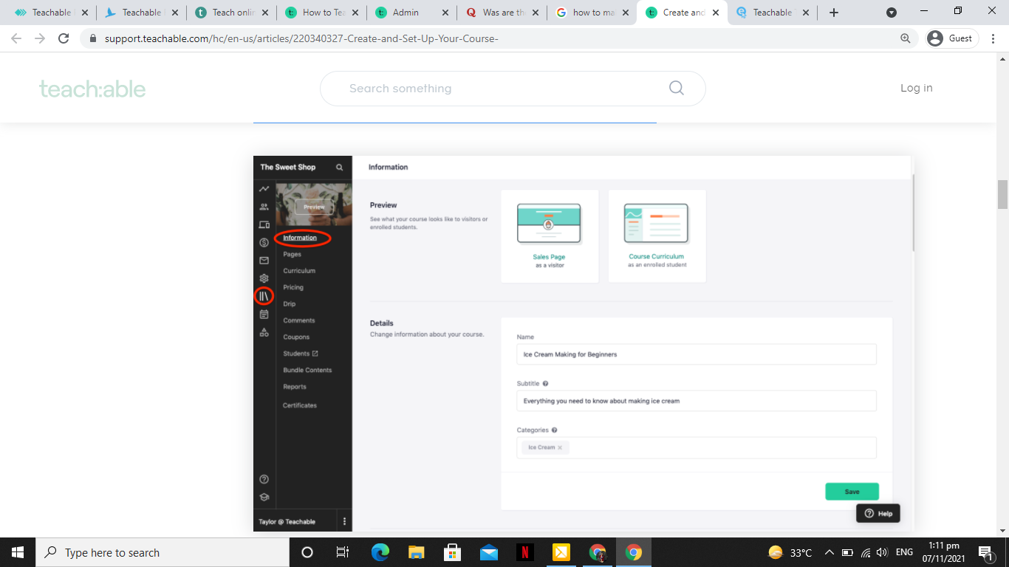The height and width of the screenshot is (567, 1009).
Task: Open Chrome's three-dot menu
Action: click(x=992, y=38)
